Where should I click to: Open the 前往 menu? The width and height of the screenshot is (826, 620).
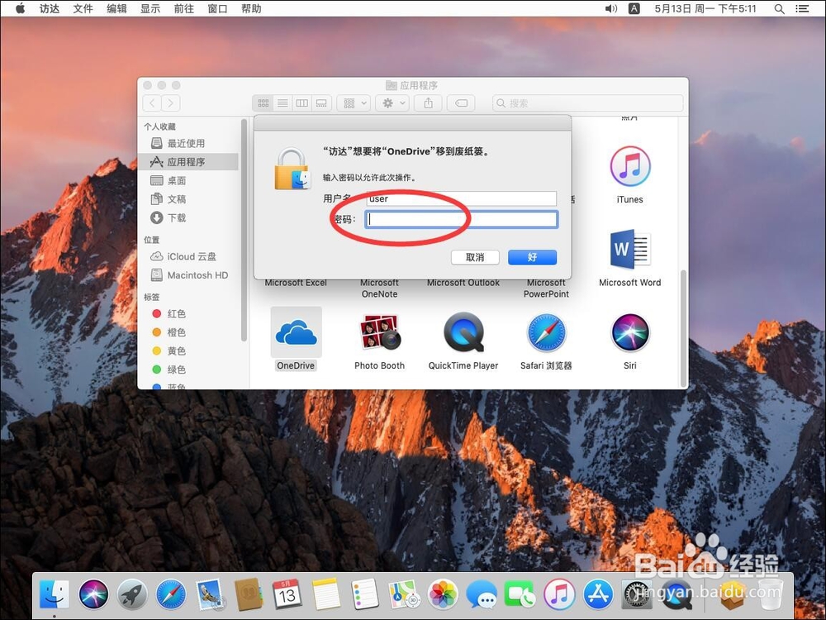tap(184, 8)
